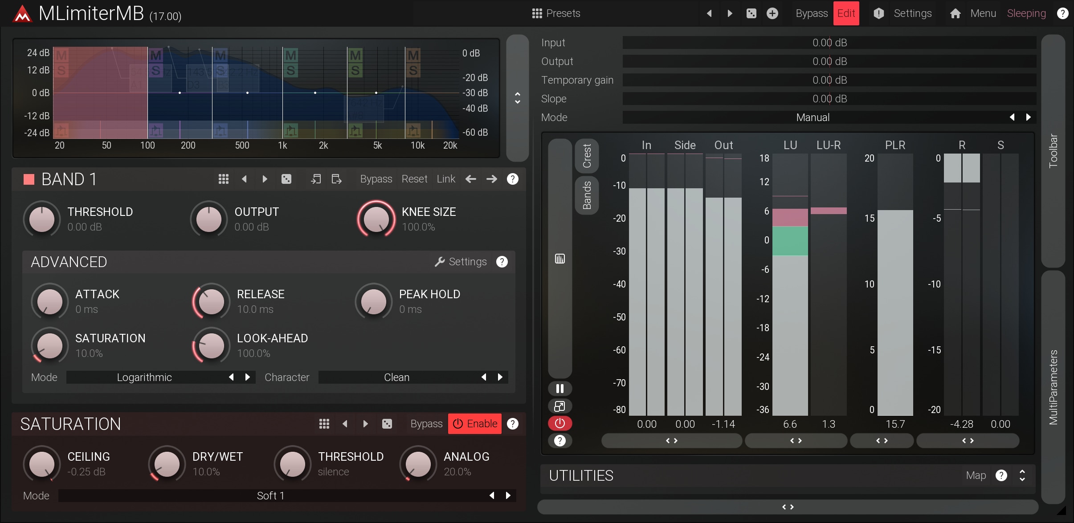
Task: Select next Character option after Clean
Action: [x=500, y=377]
